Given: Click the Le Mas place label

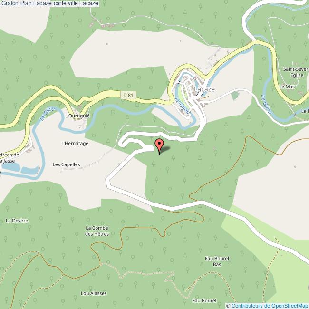Looking at the screenshot, I should (287, 87).
